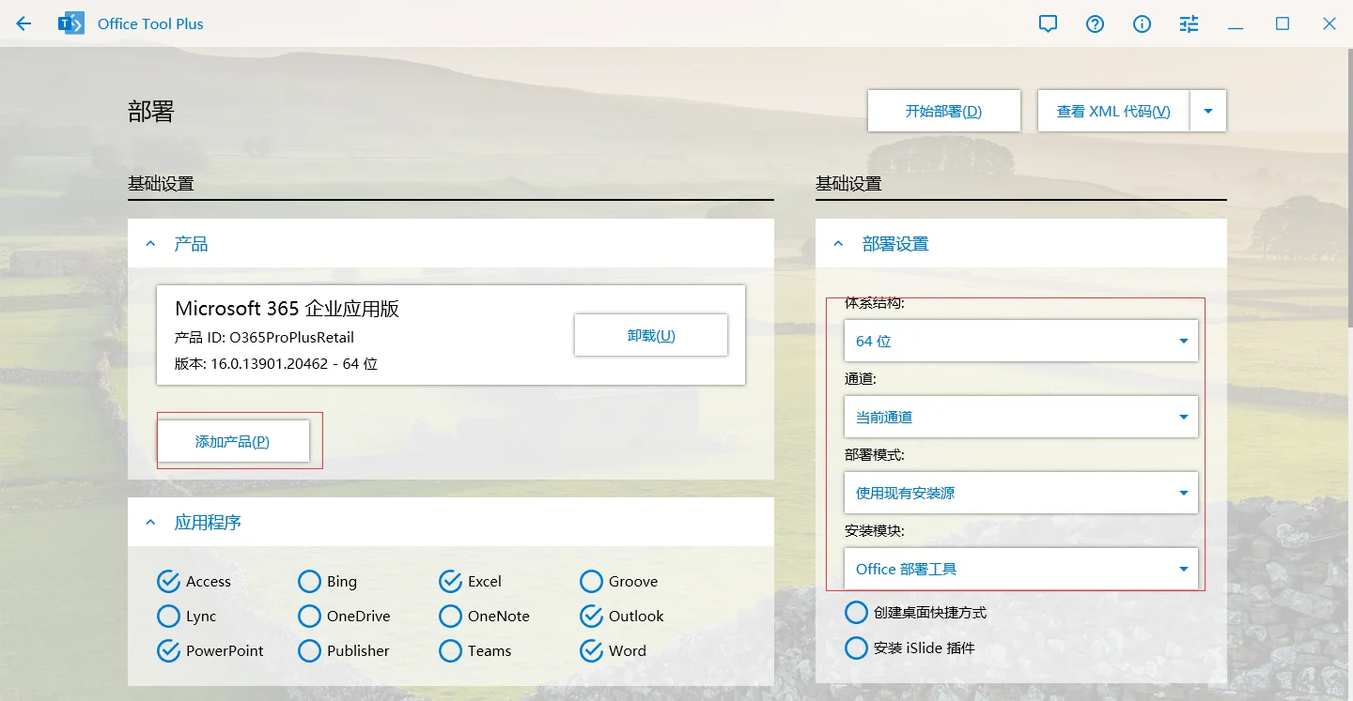Open the settings sliders icon
The width and height of the screenshot is (1353, 701).
[x=1190, y=23]
